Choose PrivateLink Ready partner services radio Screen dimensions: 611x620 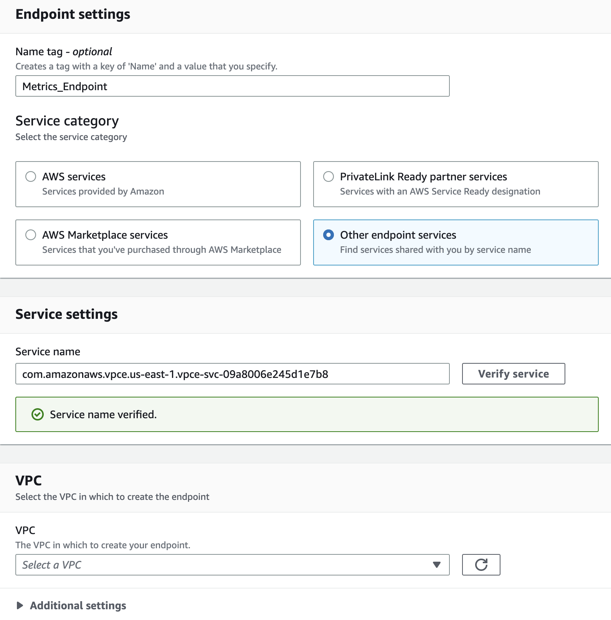(329, 176)
